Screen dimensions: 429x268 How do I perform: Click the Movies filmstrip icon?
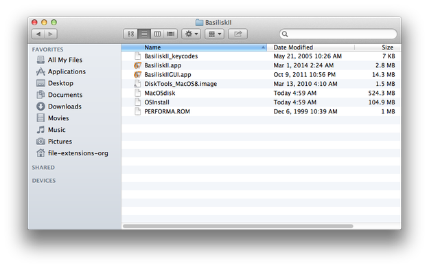[40, 118]
